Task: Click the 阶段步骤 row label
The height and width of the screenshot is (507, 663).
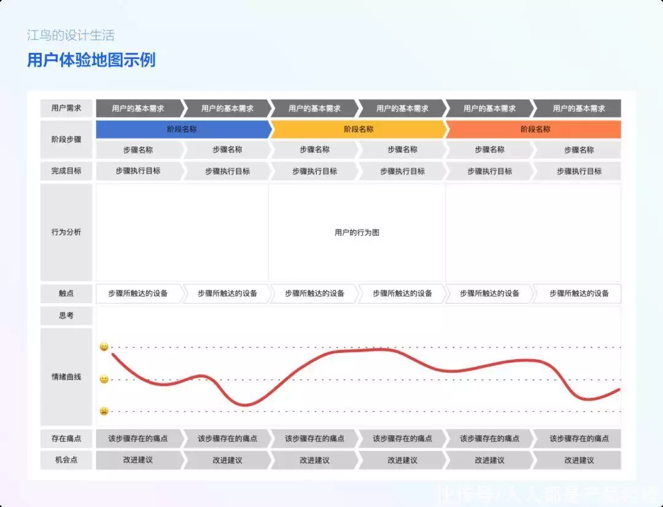Action: 66,139
